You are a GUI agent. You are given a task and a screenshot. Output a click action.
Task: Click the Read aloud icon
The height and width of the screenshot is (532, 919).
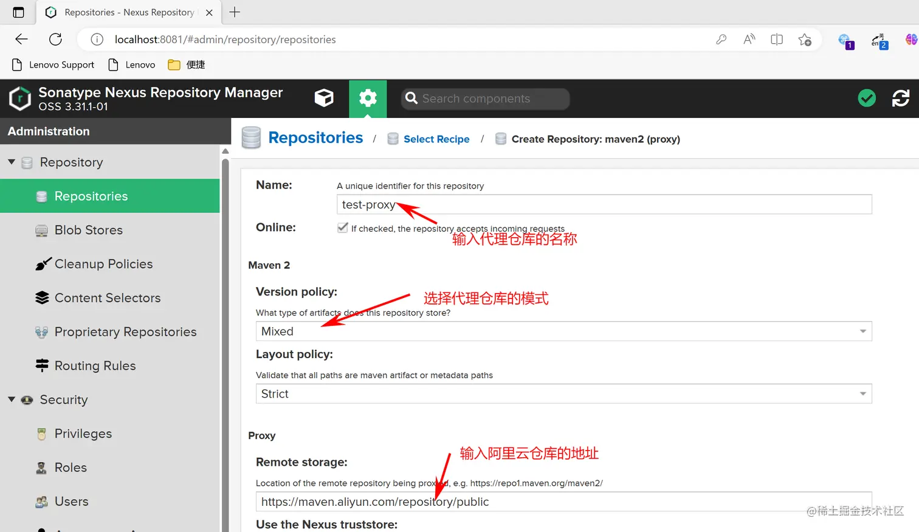pyautogui.click(x=749, y=40)
